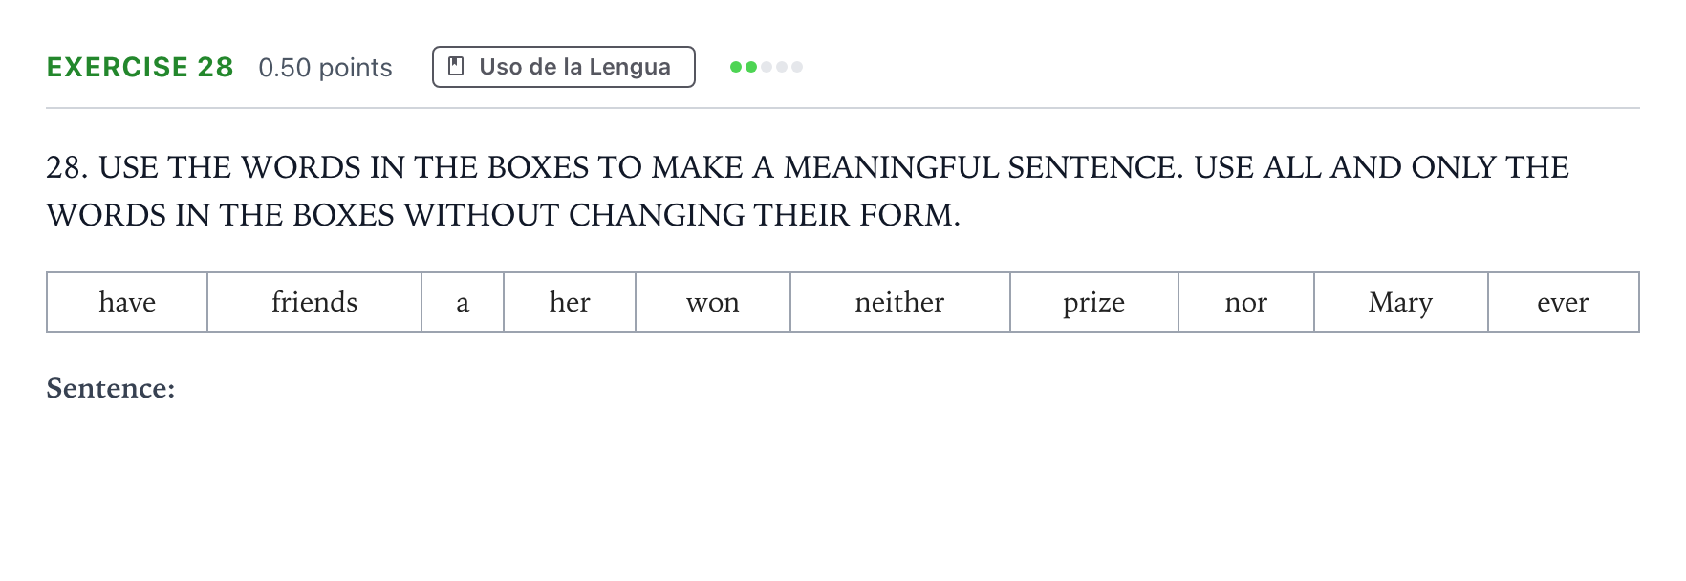Select the word box 'prize'

pos(1094,302)
